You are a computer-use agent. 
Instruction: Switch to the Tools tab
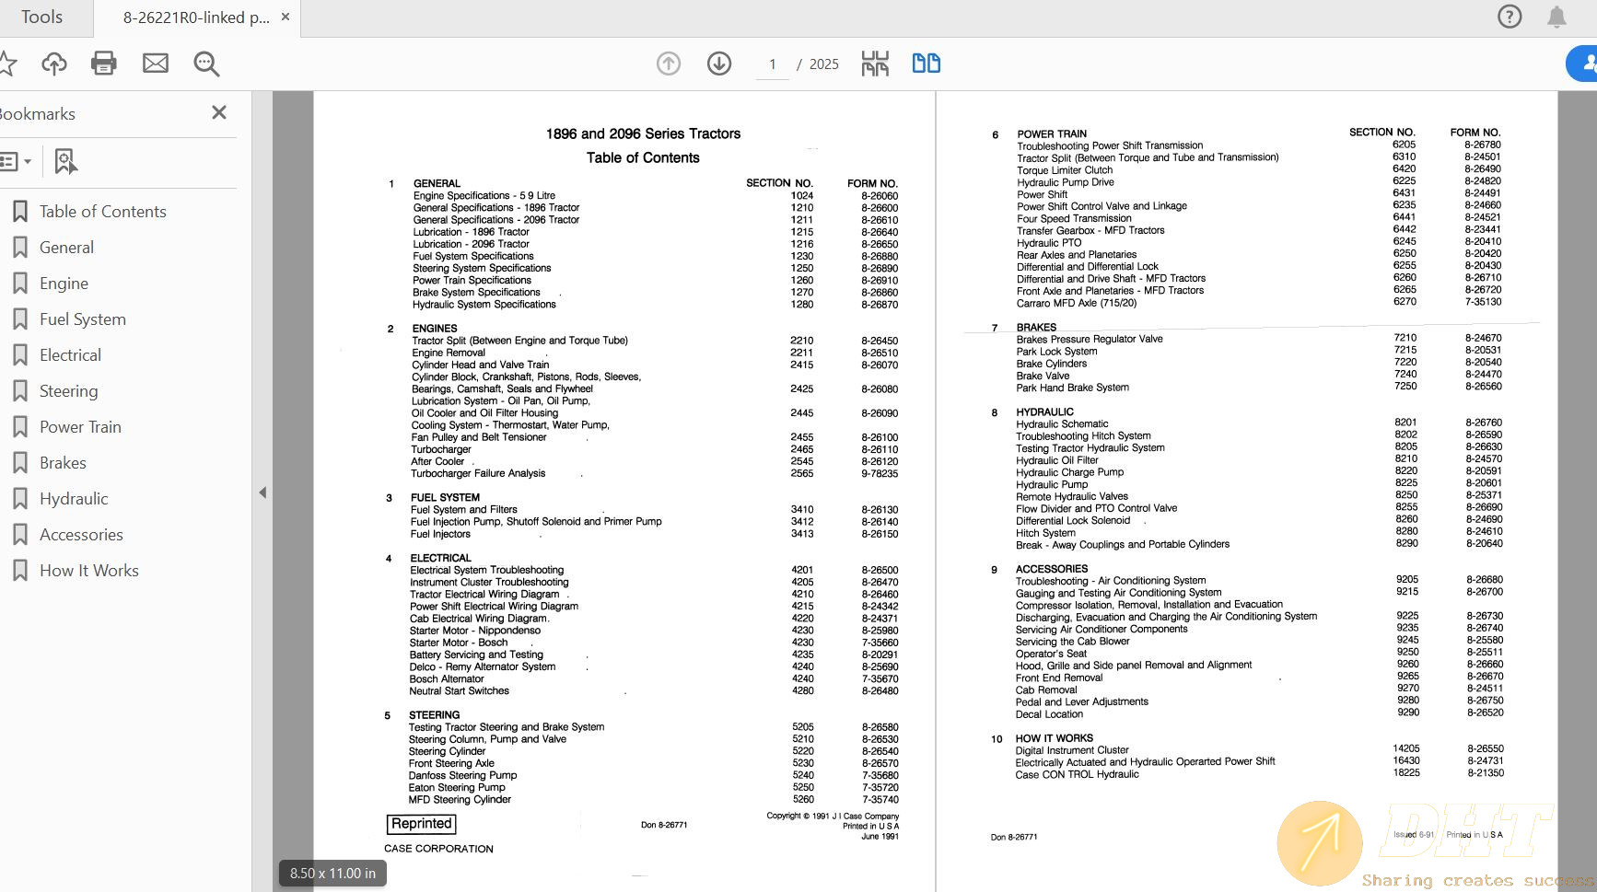41,16
